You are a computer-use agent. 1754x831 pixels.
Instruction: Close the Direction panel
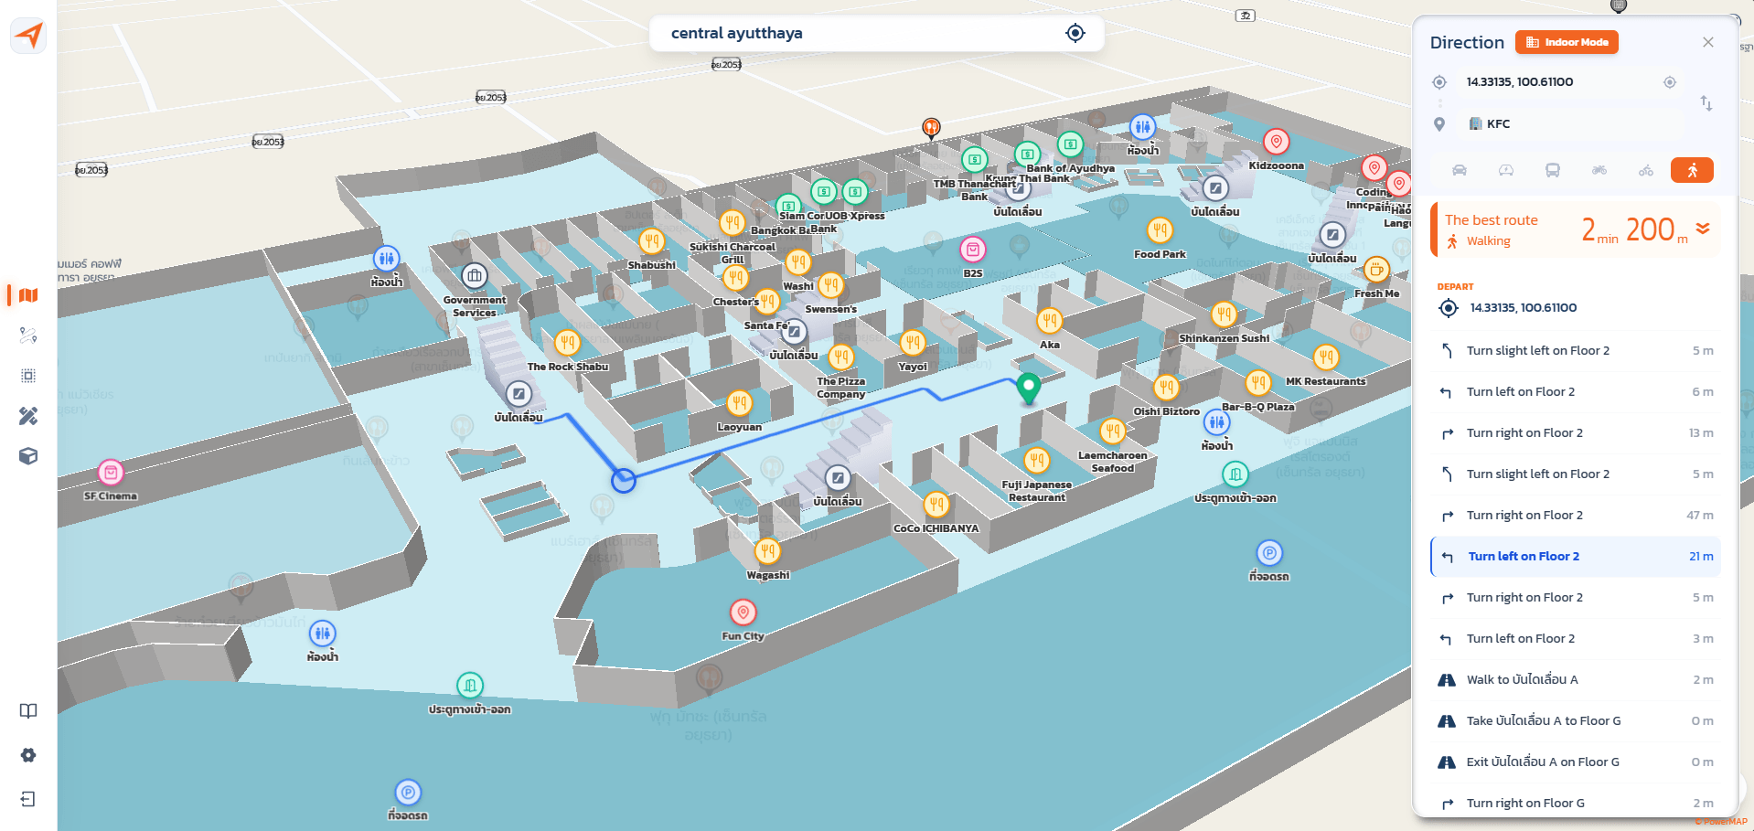(1708, 42)
